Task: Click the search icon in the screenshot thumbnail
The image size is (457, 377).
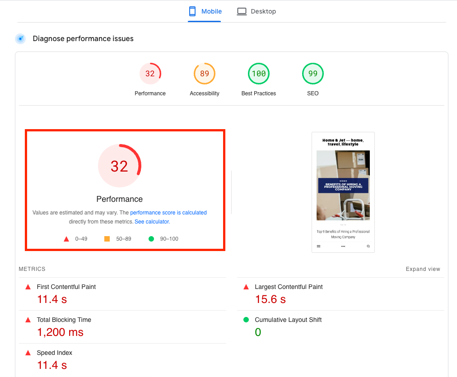Action: coord(368,246)
